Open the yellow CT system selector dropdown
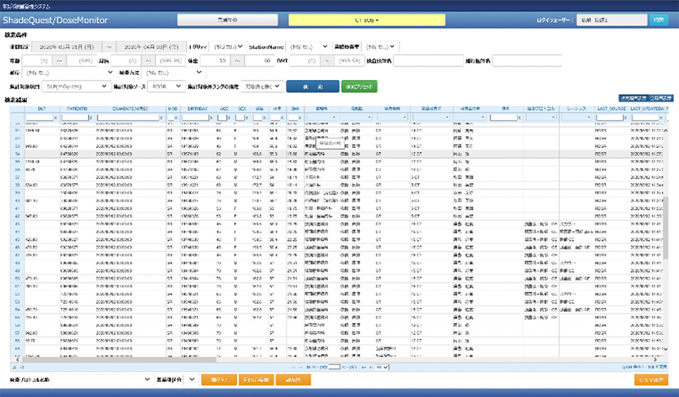 pyautogui.click(x=367, y=20)
